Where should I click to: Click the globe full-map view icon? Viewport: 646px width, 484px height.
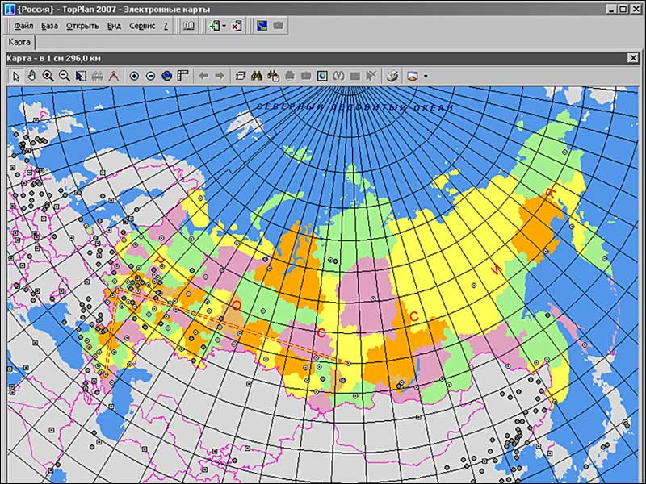click(x=166, y=76)
